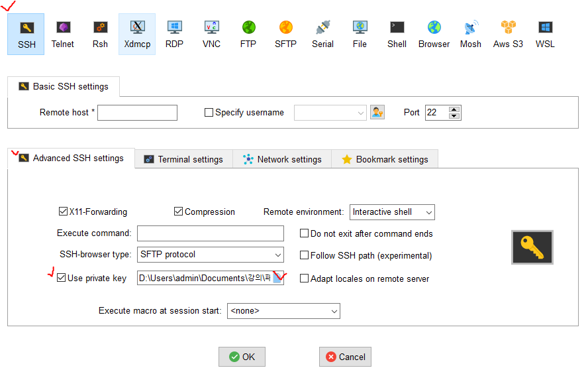Open the Basic SSH settings tab
588x374 pixels.
click(64, 86)
